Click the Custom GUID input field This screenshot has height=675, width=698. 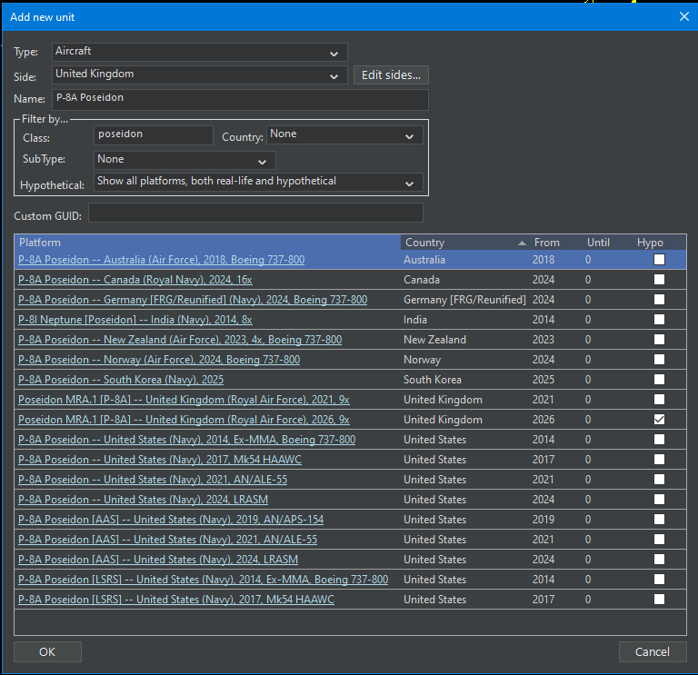255,213
